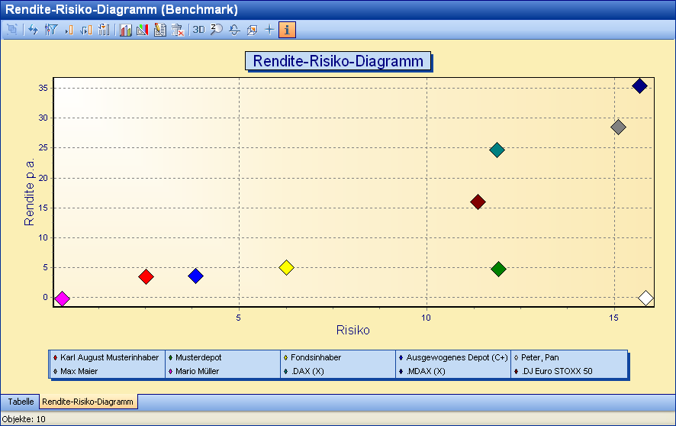Click the .DJ Euro STOXX 50 legend entry
This screenshot has width=676, height=426.
tap(557, 372)
